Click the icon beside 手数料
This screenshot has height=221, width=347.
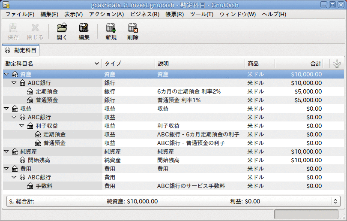coord(30,186)
